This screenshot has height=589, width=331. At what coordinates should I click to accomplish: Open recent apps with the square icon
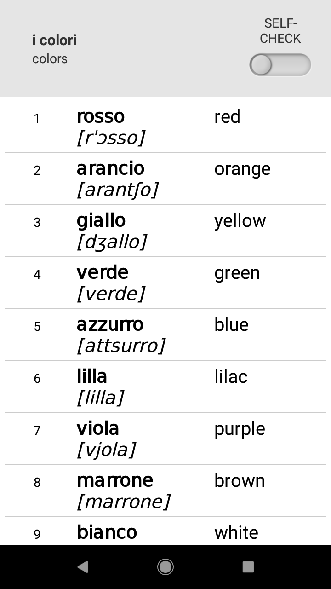click(x=248, y=567)
